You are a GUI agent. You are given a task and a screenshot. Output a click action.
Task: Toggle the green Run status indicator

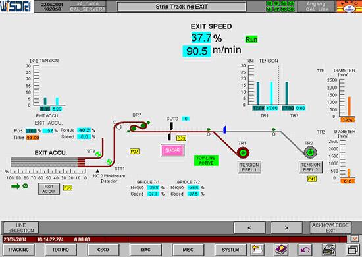pos(251,40)
